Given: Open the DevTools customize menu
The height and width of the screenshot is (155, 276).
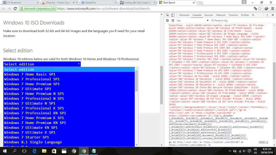Looking at the screenshot, I should 267,15.
